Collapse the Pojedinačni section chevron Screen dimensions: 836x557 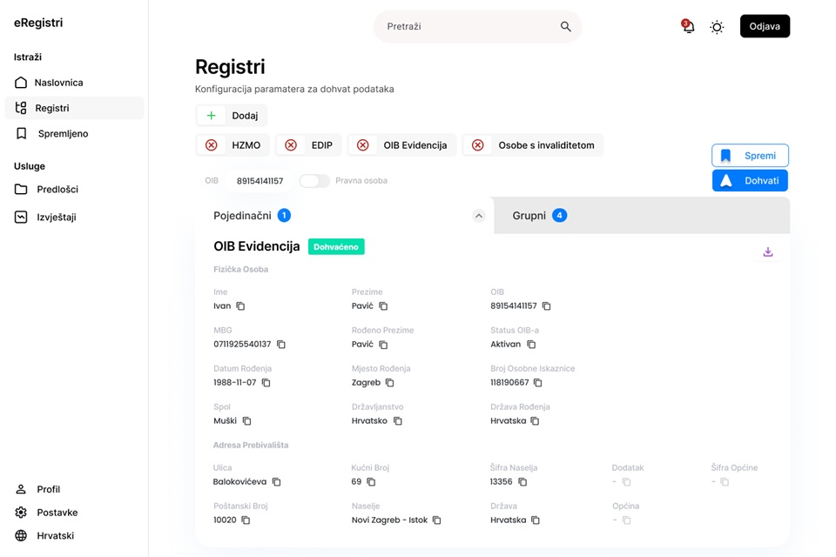478,216
